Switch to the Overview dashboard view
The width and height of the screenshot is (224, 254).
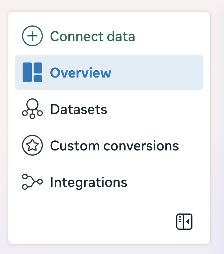81,73
